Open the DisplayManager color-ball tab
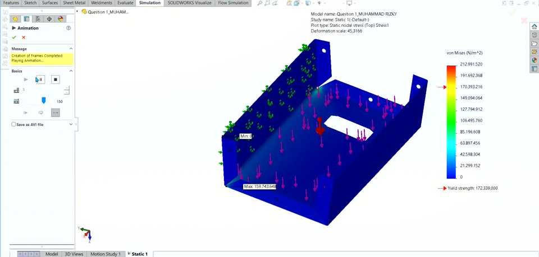 61,19
